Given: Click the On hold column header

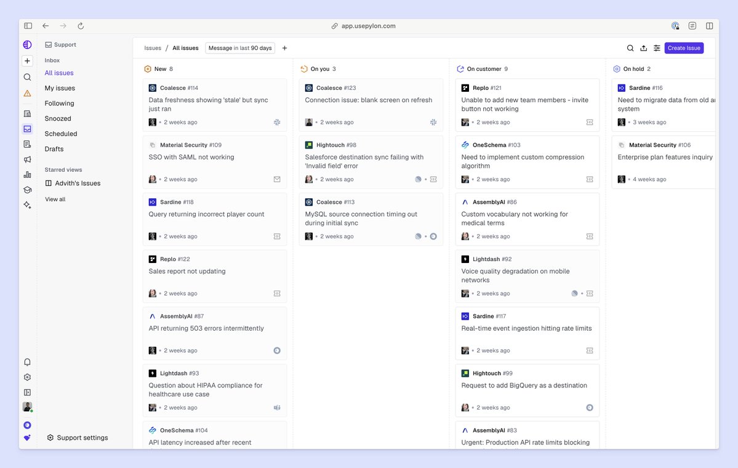Looking at the screenshot, I should [x=633, y=69].
